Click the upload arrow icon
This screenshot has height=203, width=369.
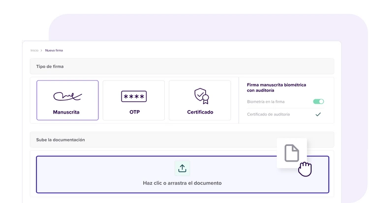click(x=182, y=168)
